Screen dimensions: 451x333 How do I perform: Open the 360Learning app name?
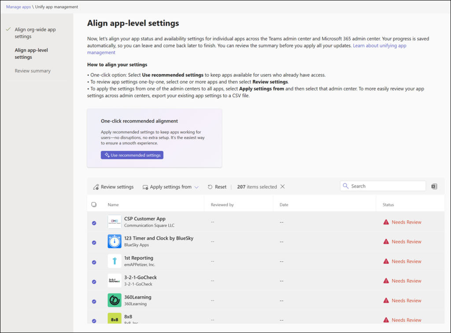pyautogui.click(x=138, y=297)
